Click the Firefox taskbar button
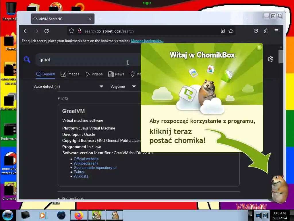Screen dimensions: 294x221 79,215
